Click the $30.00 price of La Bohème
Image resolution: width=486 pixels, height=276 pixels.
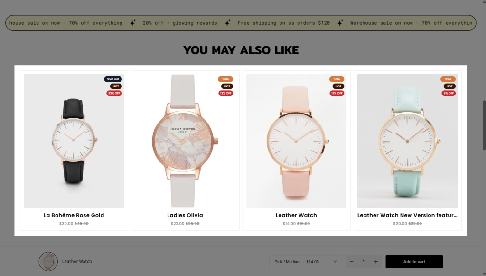click(66, 224)
